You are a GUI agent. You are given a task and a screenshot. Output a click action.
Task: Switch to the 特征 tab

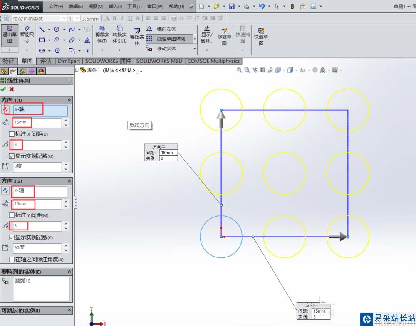pos(8,61)
